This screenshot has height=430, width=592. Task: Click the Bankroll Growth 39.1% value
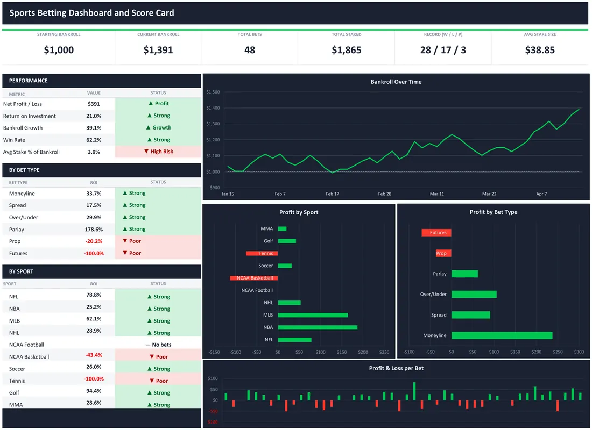[94, 128]
